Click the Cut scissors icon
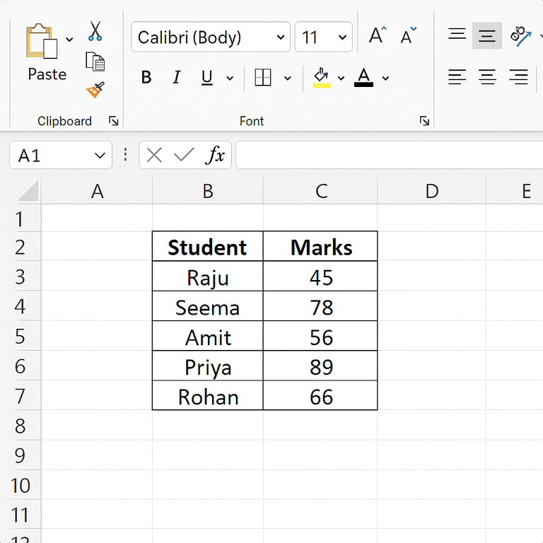This screenshot has width=543, height=543. (x=95, y=31)
